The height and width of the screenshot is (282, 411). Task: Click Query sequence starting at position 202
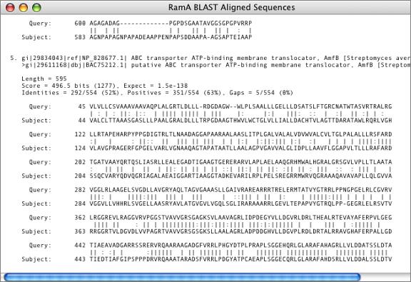point(240,162)
